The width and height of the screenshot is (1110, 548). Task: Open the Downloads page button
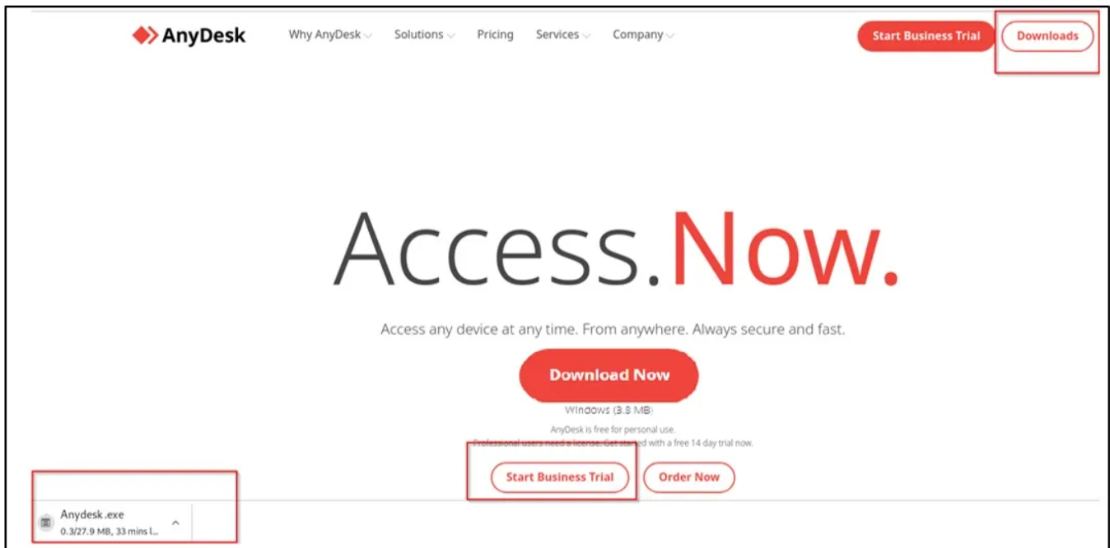(x=1047, y=36)
